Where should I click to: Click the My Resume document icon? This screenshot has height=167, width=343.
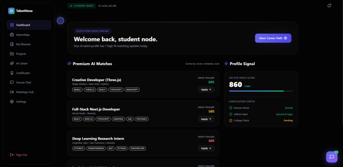pos(12,44)
